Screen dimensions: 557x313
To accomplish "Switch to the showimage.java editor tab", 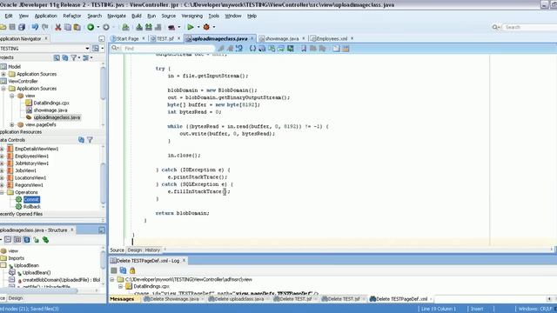I will click(x=282, y=38).
